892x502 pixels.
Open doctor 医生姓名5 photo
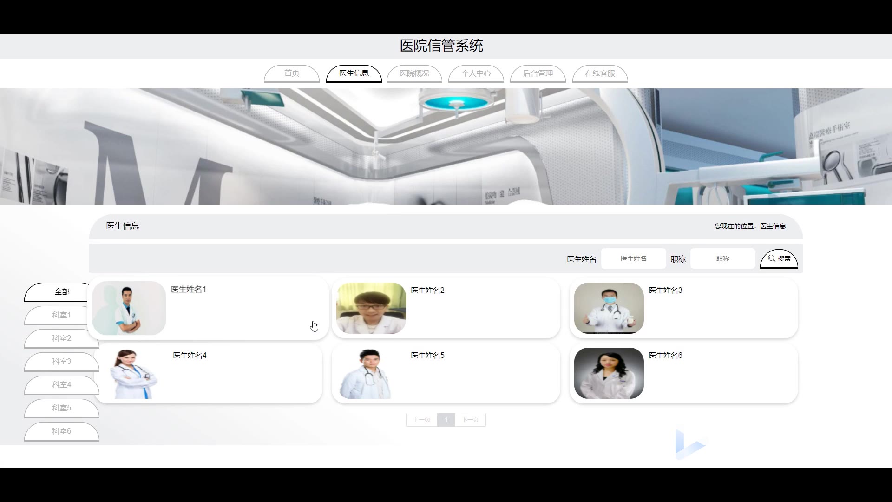tap(367, 374)
